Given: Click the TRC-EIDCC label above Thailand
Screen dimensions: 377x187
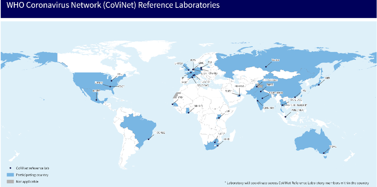Looking at the screenshot, I should click(x=296, y=100).
